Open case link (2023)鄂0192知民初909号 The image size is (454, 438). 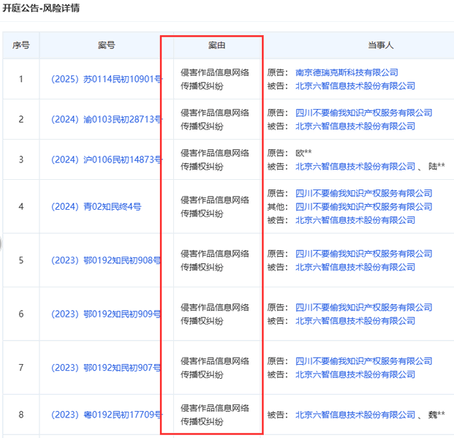click(x=106, y=314)
